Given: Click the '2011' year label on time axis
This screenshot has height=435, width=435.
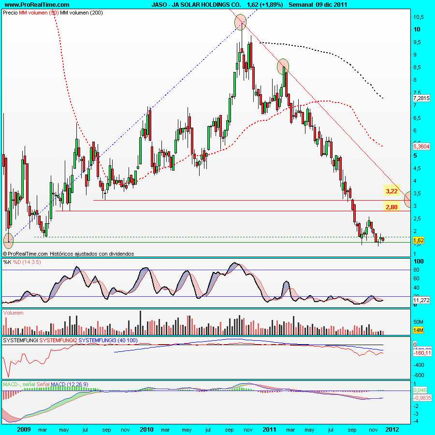Looking at the screenshot, I should (x=269, y=430).
